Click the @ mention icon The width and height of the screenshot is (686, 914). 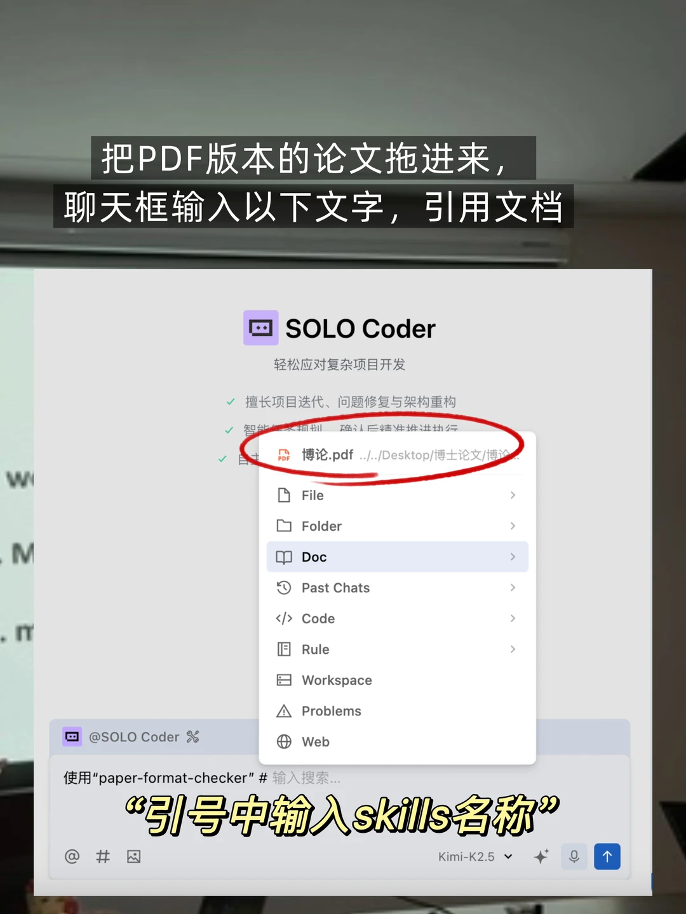tap(72, 856)
